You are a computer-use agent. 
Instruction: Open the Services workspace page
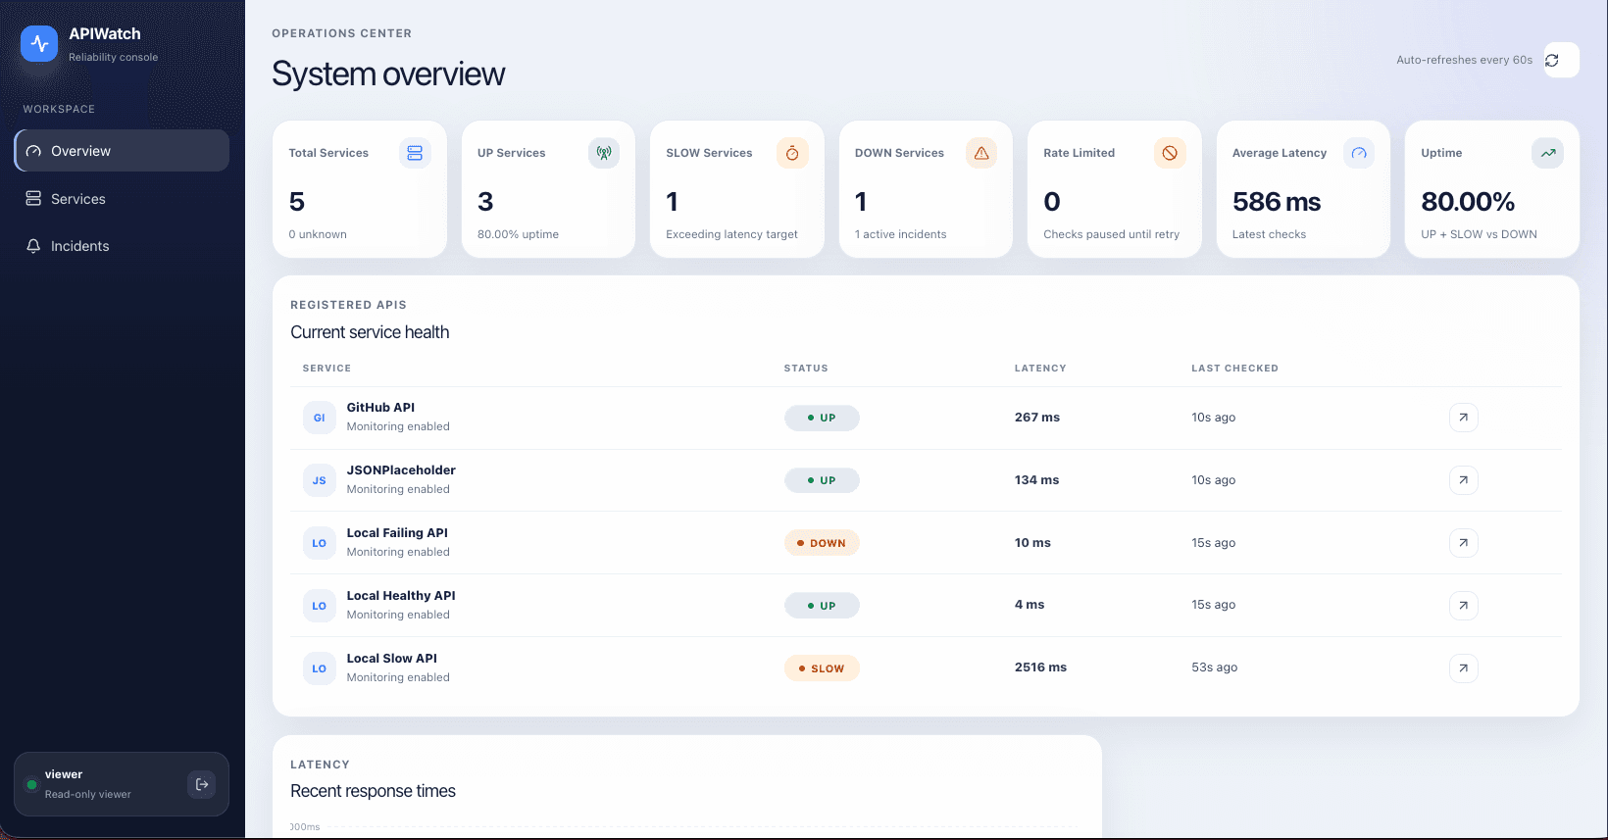[x=122, y=199]
